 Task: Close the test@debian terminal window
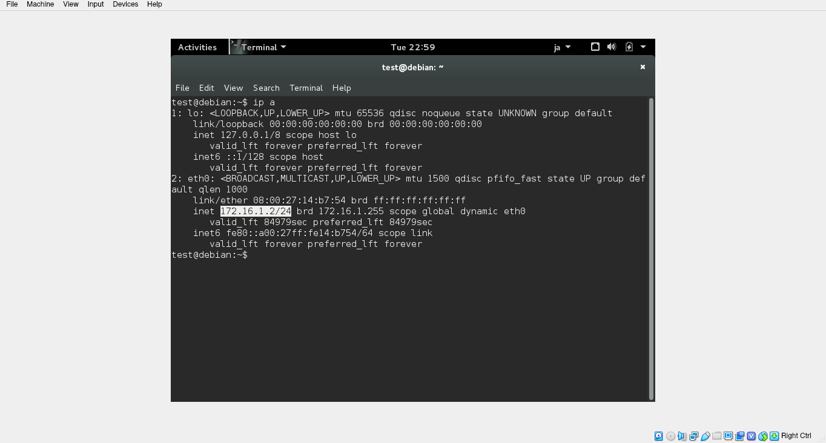point(643,67)
